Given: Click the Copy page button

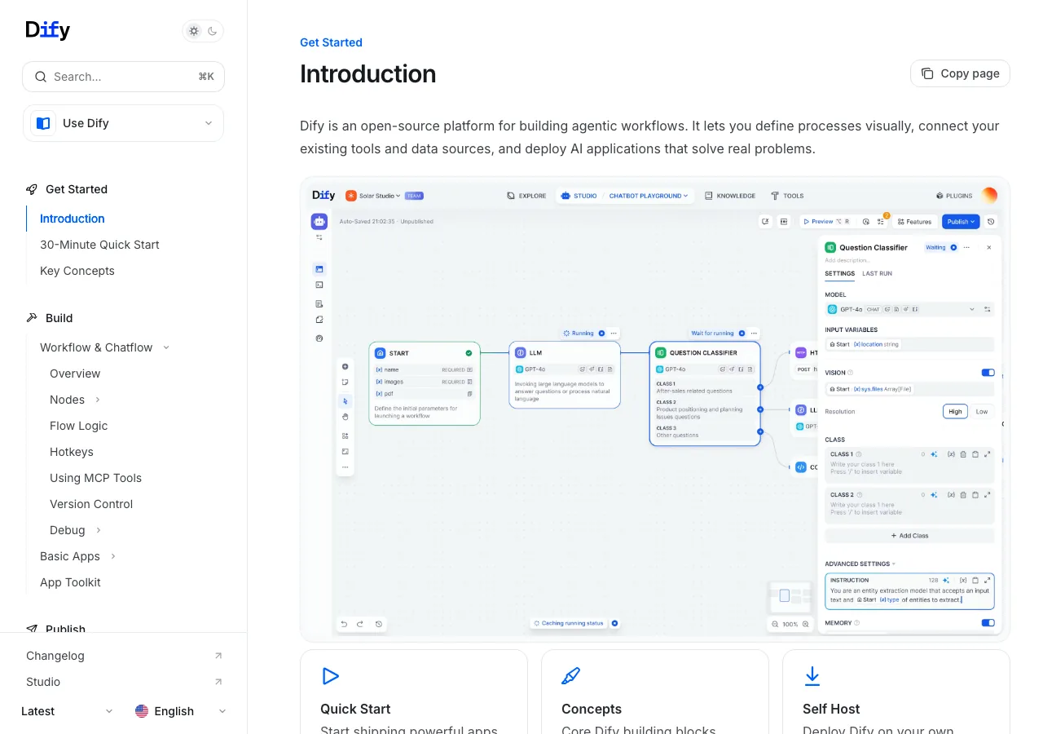Looking at the screenshot, I should pyautogui.click(x=960, y=73).
